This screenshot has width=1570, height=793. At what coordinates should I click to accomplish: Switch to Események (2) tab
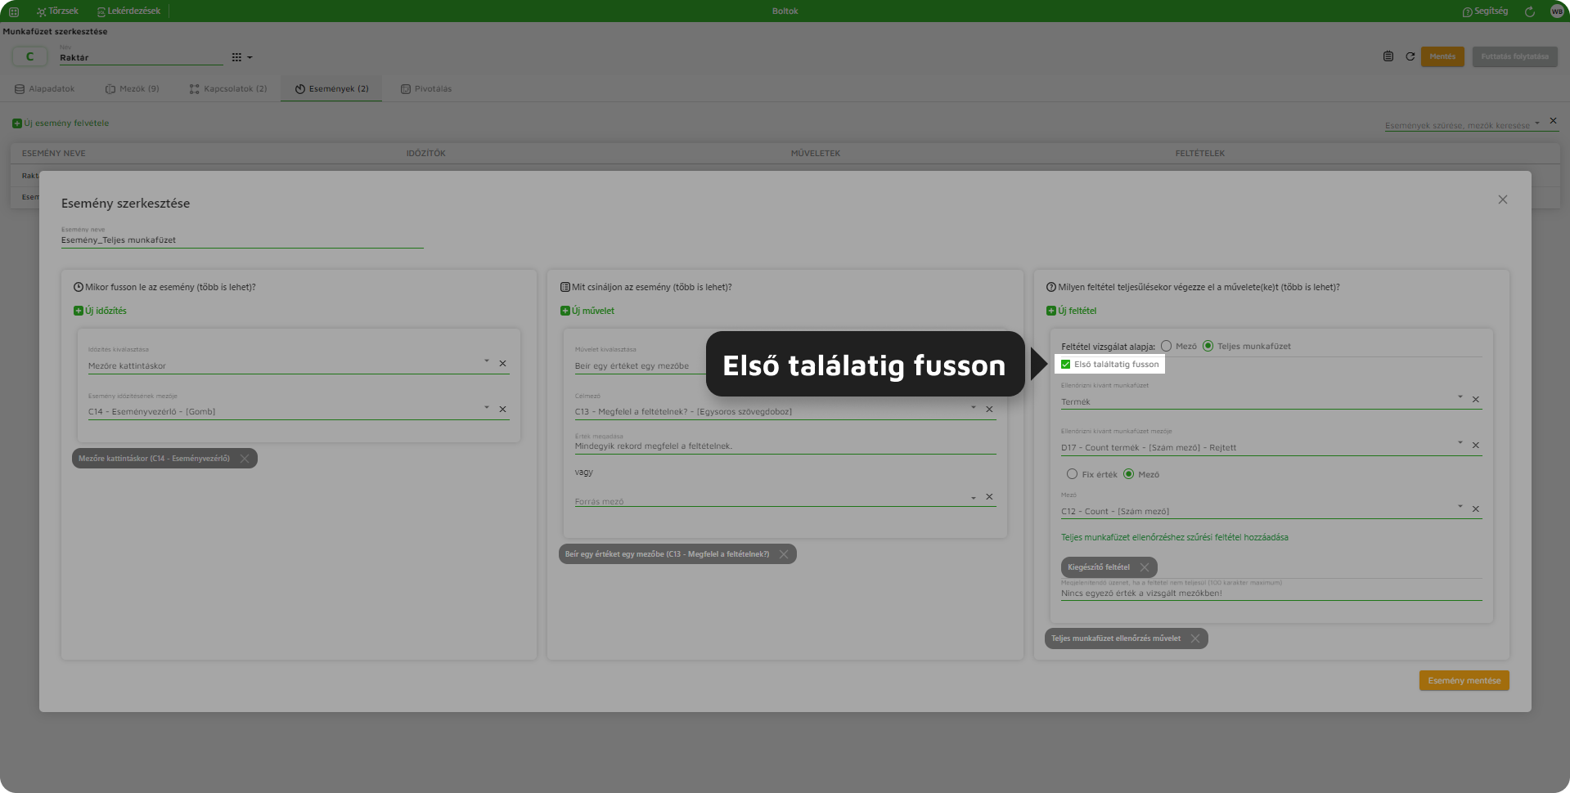(331, 88)
